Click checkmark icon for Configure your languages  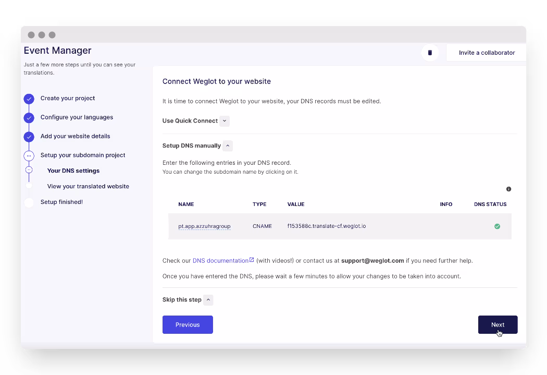(29, 118)
